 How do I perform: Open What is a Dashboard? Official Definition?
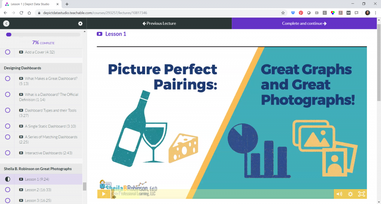tap(49, 97)
